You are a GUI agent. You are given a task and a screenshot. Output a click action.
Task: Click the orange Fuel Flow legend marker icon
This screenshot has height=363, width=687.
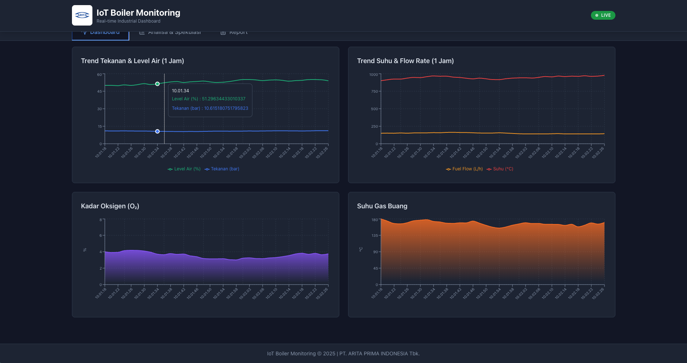click(449, 169)
